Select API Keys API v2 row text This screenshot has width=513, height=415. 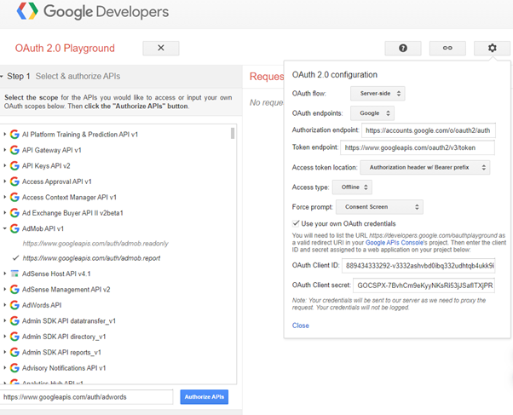tap(46, 165)
